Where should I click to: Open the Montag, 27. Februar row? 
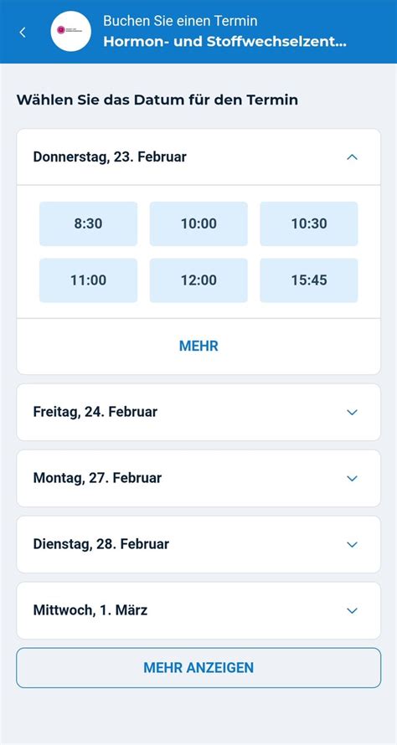(198, 478)
